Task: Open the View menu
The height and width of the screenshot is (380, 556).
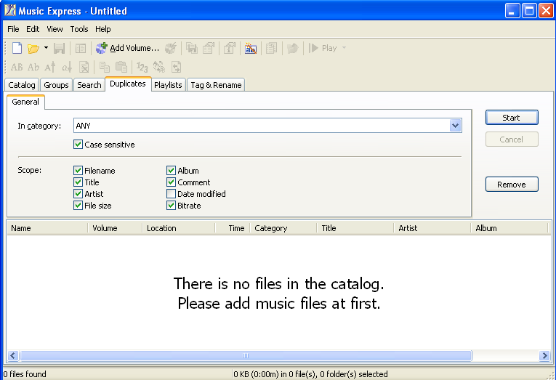Action: coord(55,29)
